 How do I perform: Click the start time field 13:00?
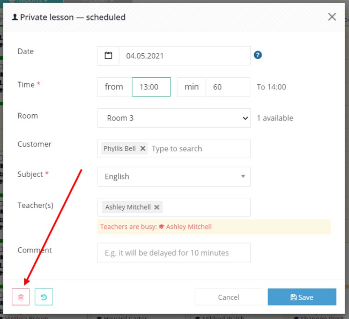[x=151, y=87]
